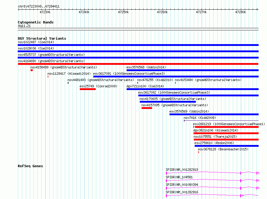Click the right arrow of the ruler
The image size is (267, 199).
258,9
